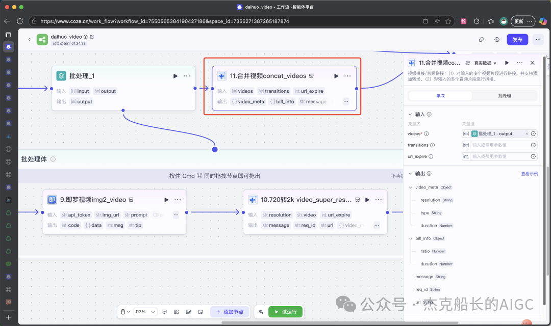Expand hidden inputs of the img2_video node
This screenshot has width=551, height=326.
coord(176,215)
